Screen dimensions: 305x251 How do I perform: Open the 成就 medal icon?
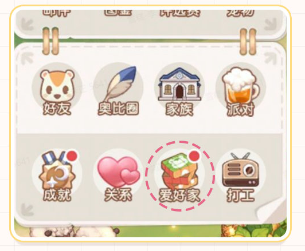57,173
